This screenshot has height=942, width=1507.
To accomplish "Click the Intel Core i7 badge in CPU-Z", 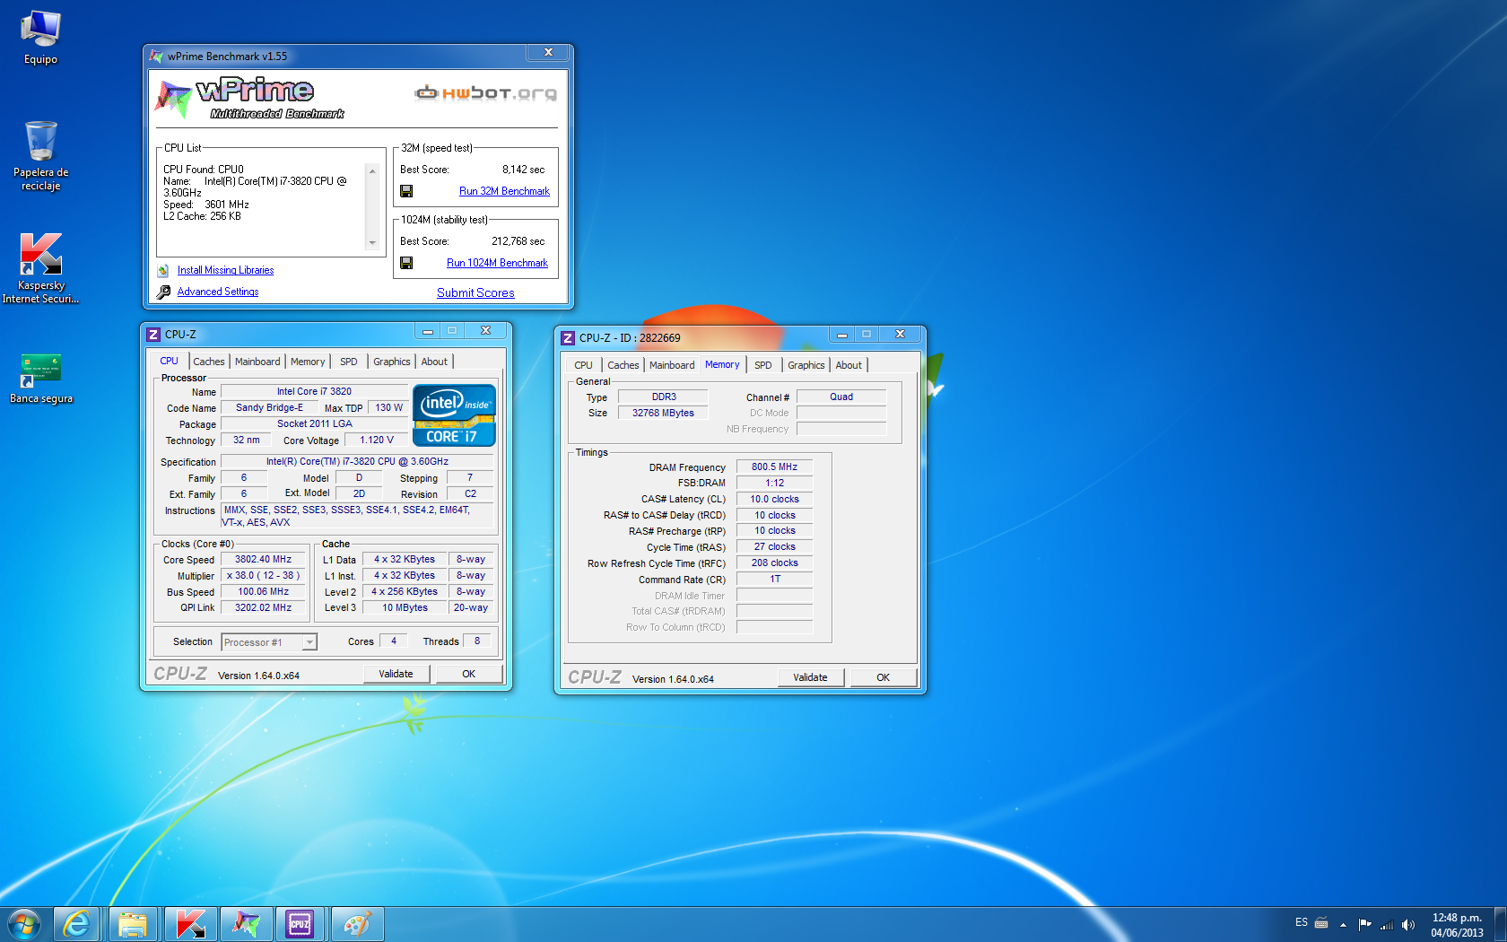I will 454,415.
